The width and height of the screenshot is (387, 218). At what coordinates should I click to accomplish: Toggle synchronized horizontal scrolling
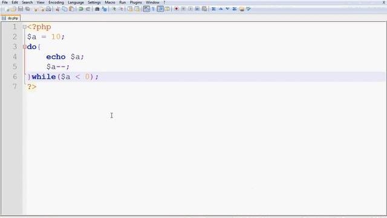tap(137, 9)
